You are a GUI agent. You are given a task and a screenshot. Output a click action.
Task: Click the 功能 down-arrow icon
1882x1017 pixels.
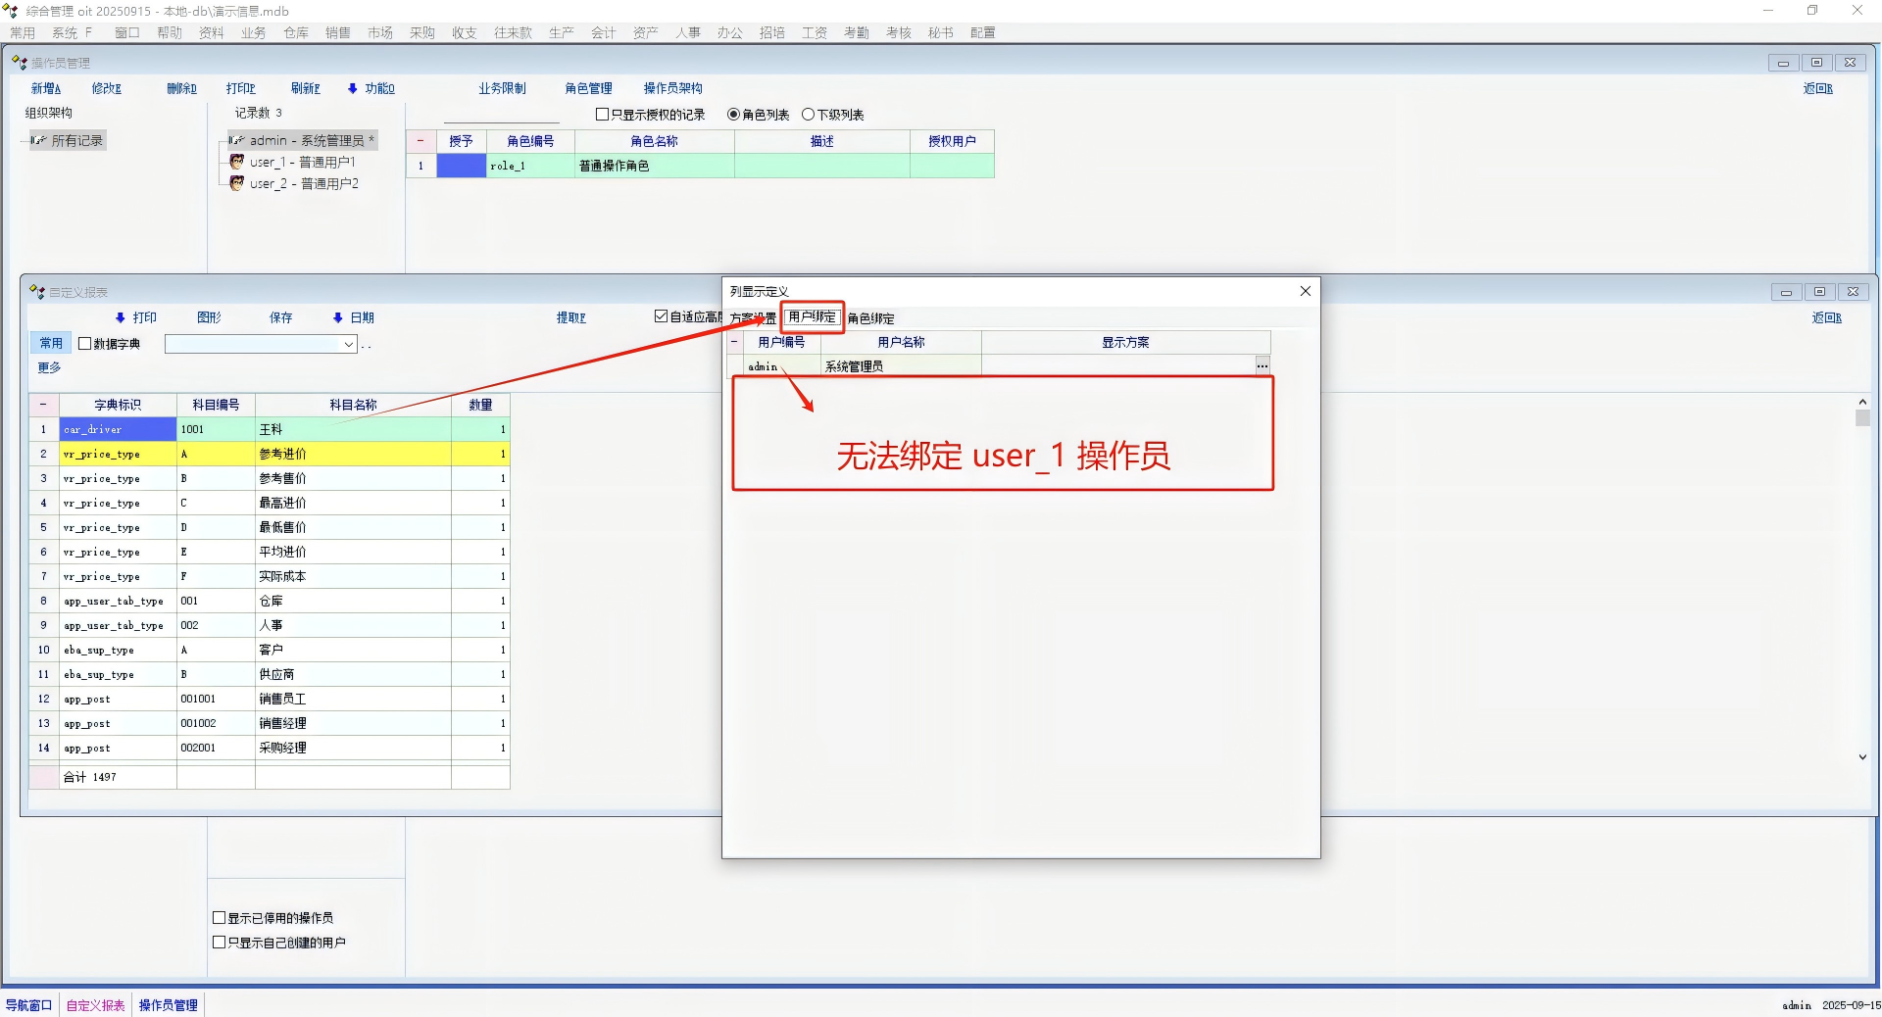pyautogui.click(x=353, y=88)
